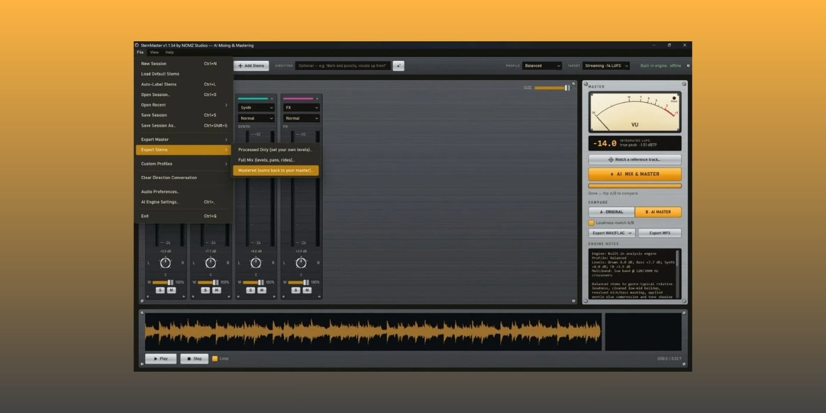Expand the Export Master submenu
This screenshot has height=413, width=826.
point(184,139)
